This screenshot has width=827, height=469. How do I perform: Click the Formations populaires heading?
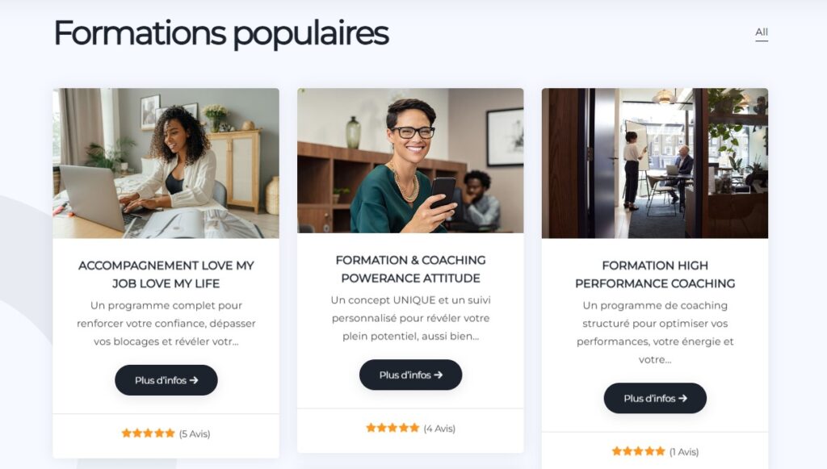pyautogui.click(x=221, y=34)
